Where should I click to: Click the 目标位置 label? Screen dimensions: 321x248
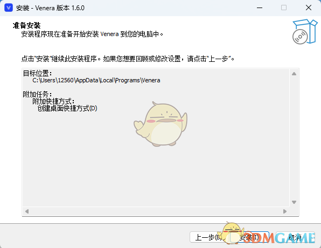click(37, 73)
